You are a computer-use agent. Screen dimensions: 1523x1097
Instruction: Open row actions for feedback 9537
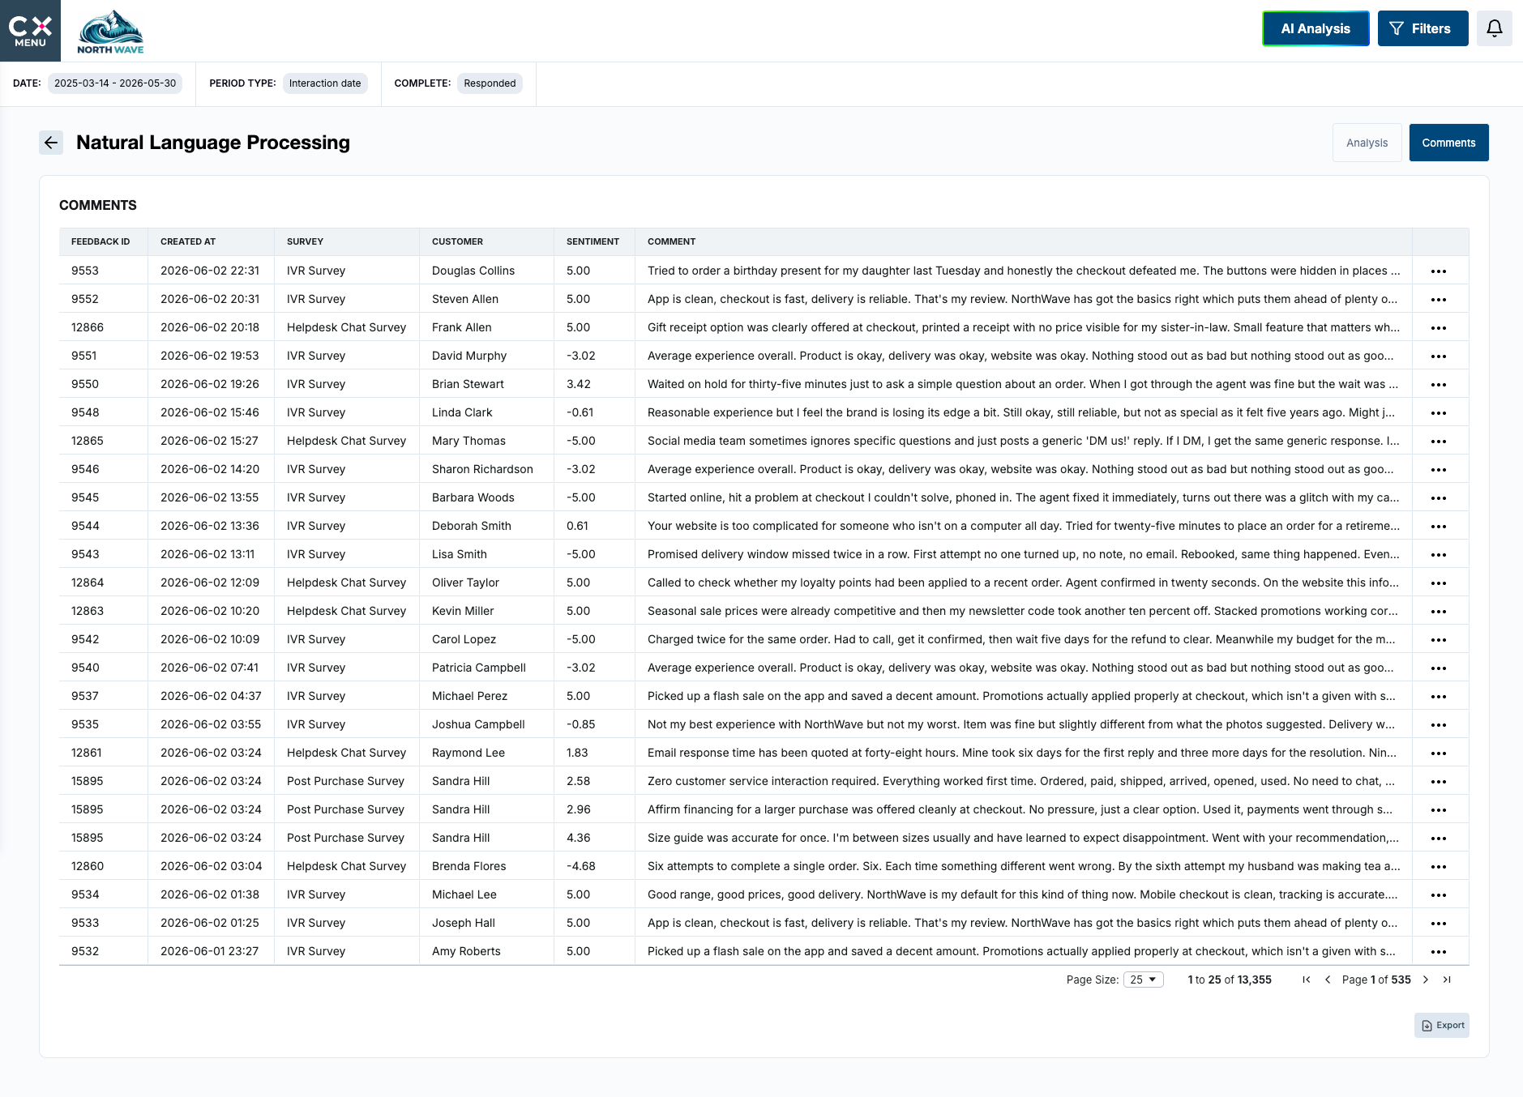[x=1439, y=697]
